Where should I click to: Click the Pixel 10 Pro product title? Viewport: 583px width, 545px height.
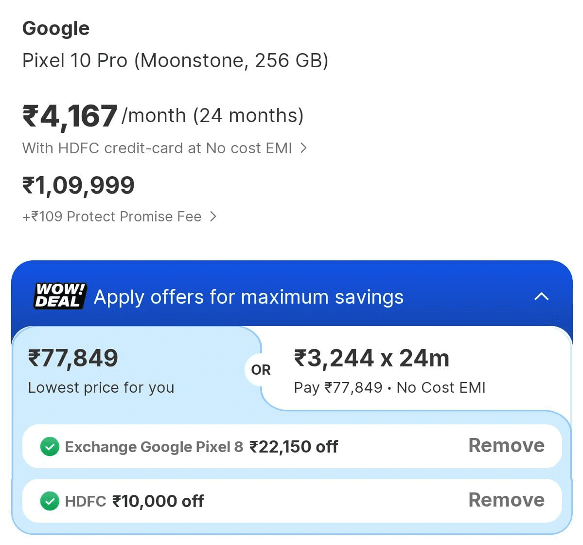175,61
